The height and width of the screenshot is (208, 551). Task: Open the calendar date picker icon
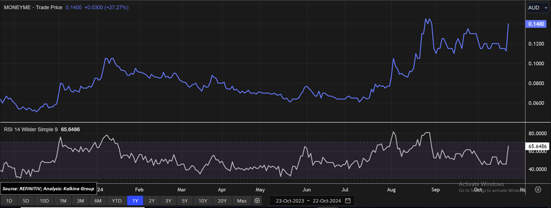(348, 201)
